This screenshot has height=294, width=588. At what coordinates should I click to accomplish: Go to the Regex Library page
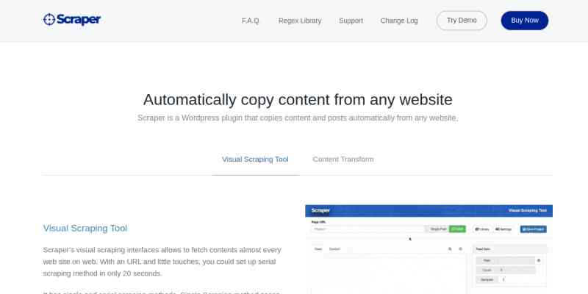click(299, 21)
